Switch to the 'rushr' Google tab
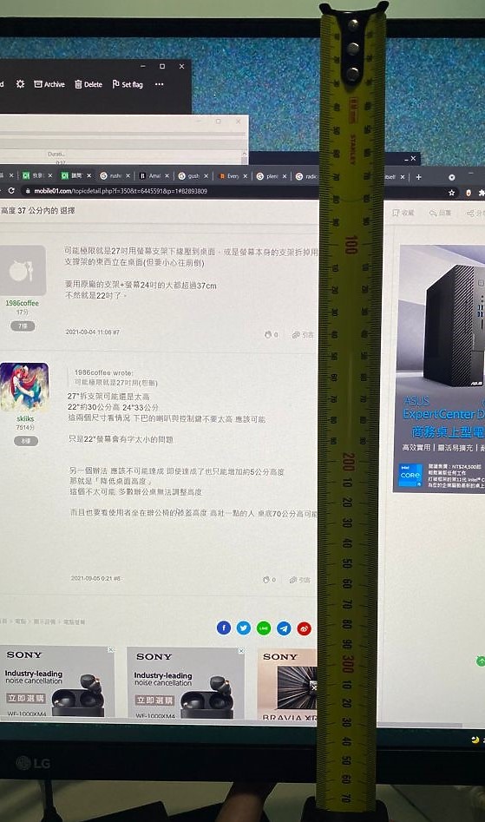The height and width of the screenshot is (822, 485). click(x=110, y=175)
